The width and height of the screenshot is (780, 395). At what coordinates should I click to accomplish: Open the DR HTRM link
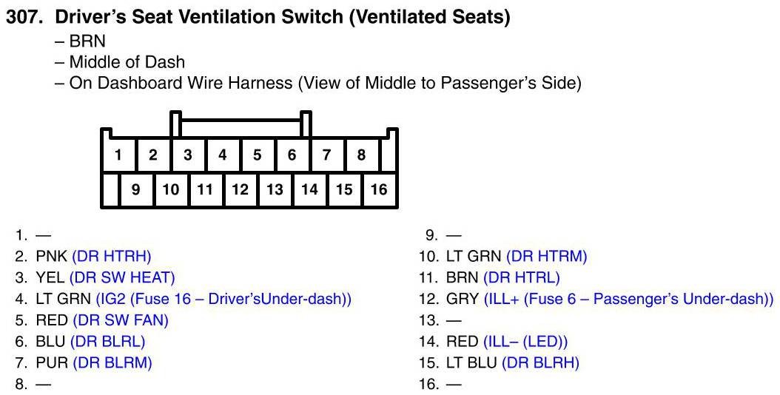point(546,257)
